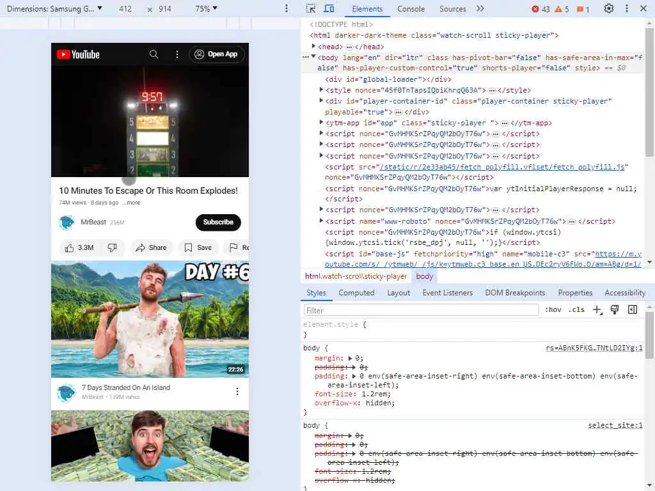
Task: Click the styles Filter input
Action: click(421, 310)
